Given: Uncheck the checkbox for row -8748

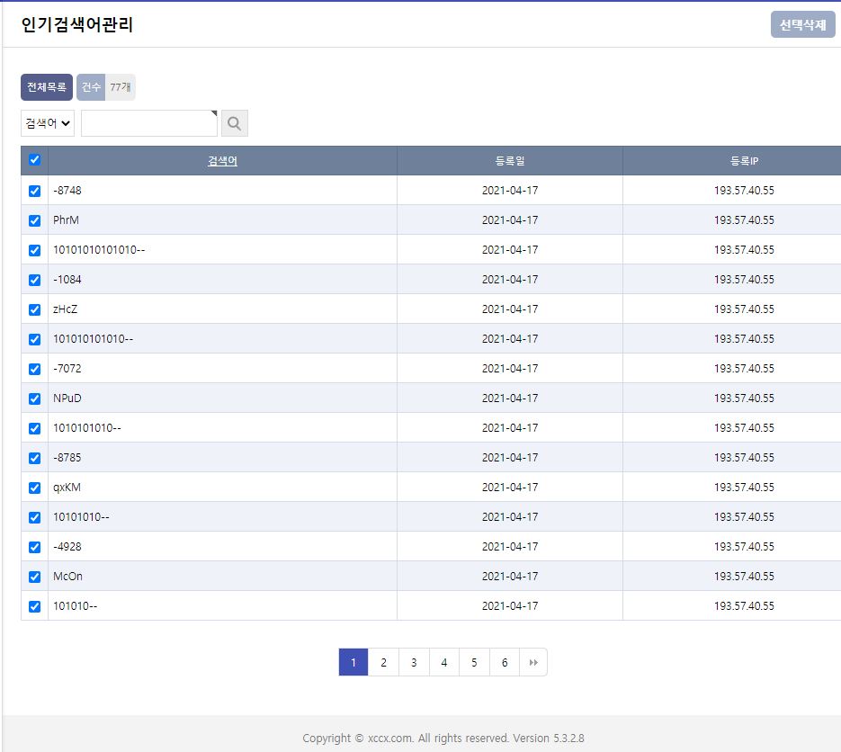Looking at the screenshot, I should click(34, 191).
